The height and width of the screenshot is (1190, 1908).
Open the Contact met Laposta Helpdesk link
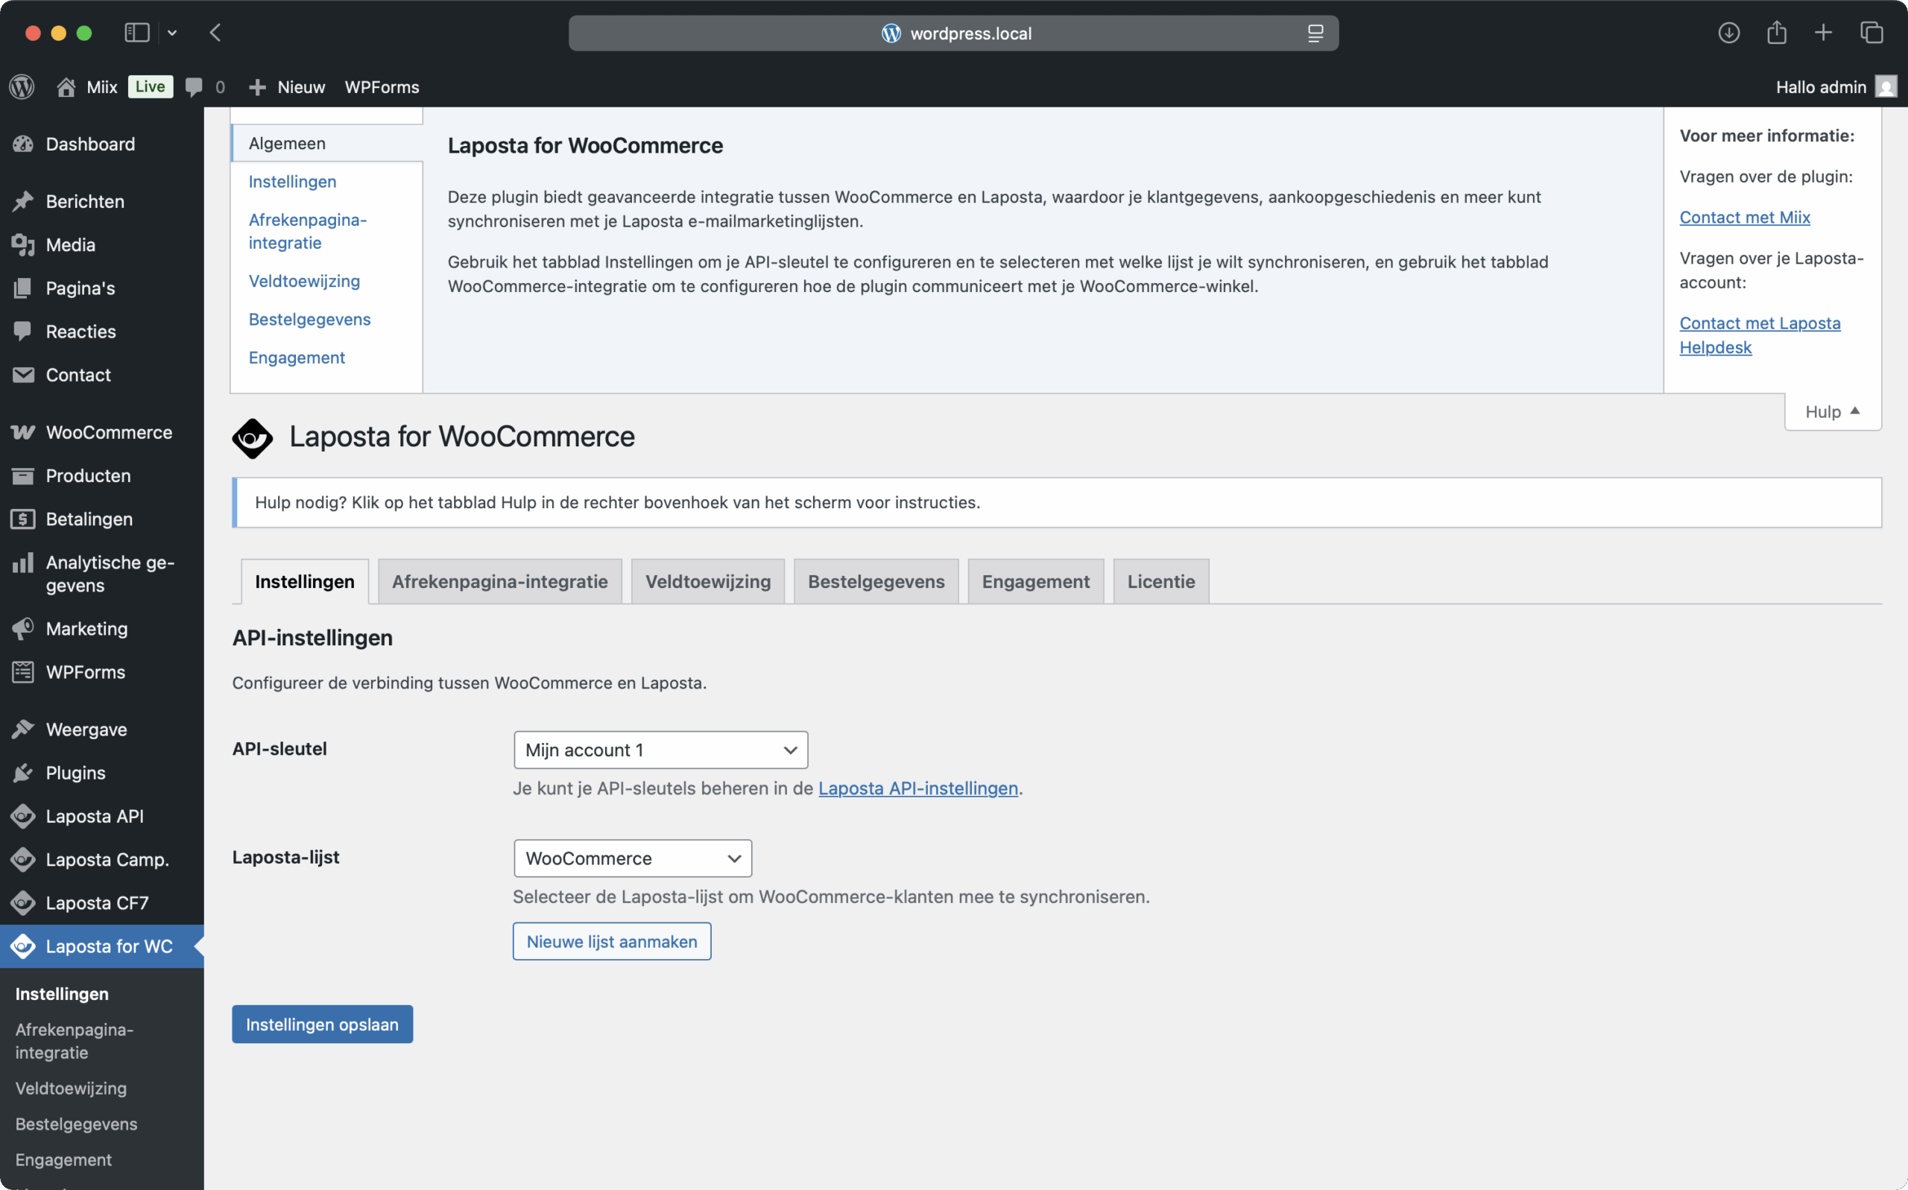[x=1759, y=335]
